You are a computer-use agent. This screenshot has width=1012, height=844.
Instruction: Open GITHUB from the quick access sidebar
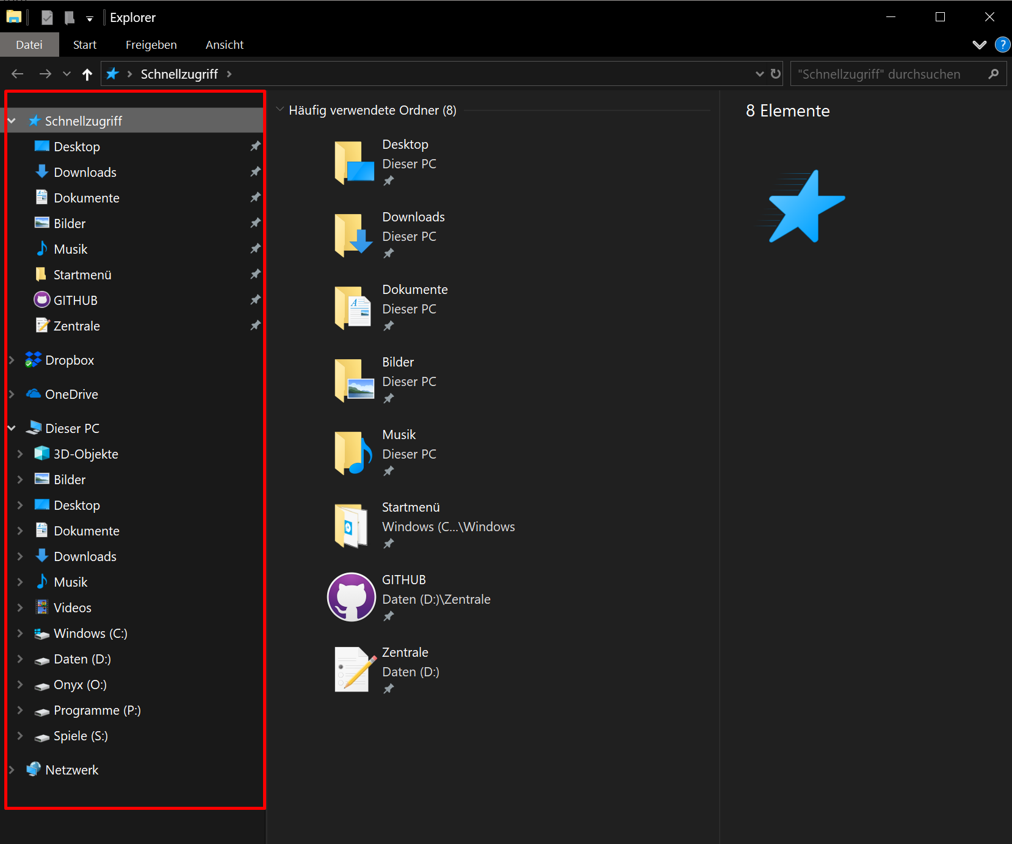coord(75,299)
